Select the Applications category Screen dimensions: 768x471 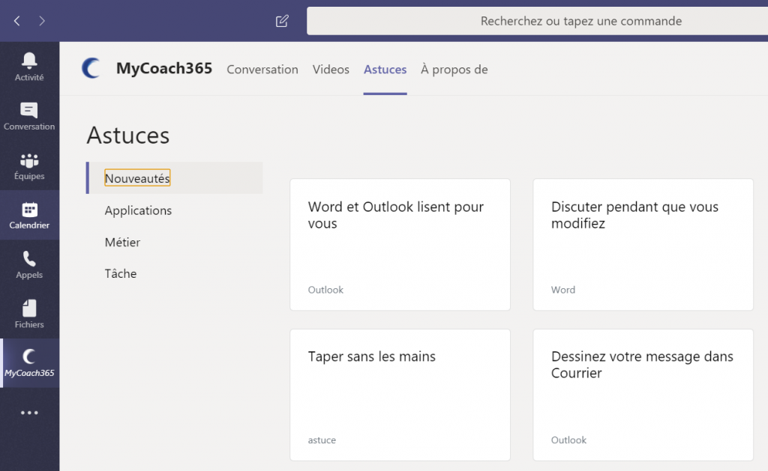point(138,210)
